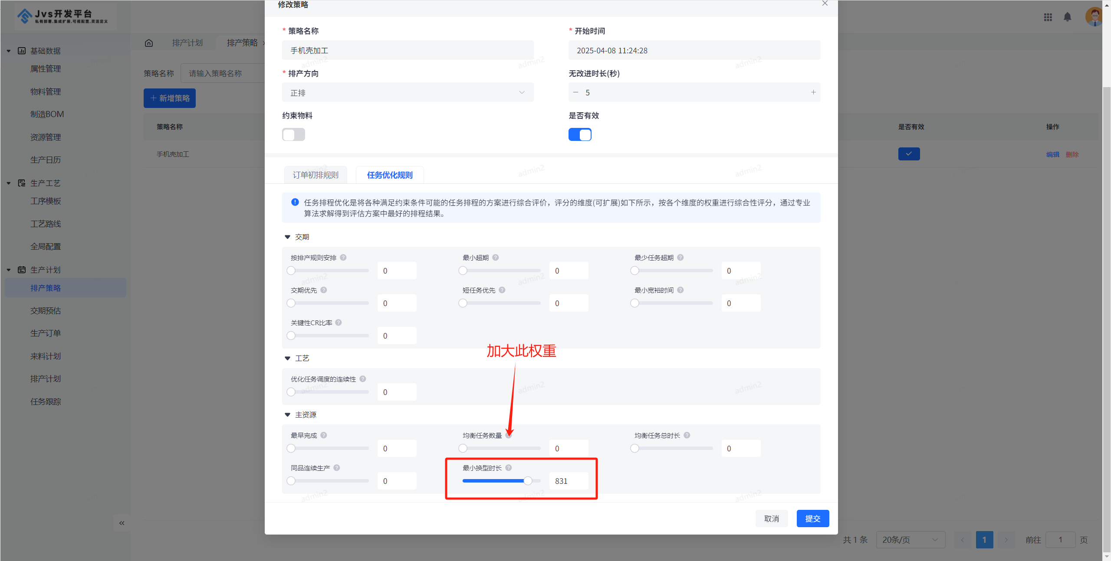Open the apps grid icon in top bar

(x=1048, y=17)
